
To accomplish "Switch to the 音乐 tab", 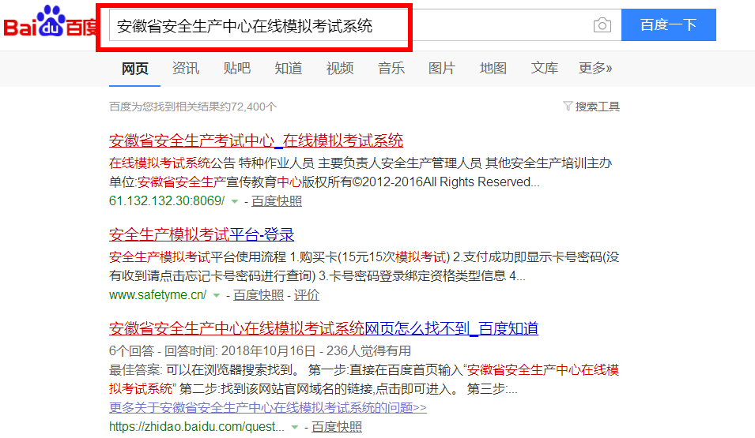I will pos(391,69).
